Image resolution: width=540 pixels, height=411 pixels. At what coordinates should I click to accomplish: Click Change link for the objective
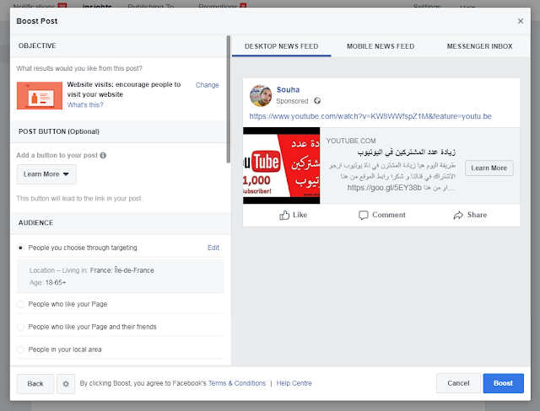[x=207, y=85]
